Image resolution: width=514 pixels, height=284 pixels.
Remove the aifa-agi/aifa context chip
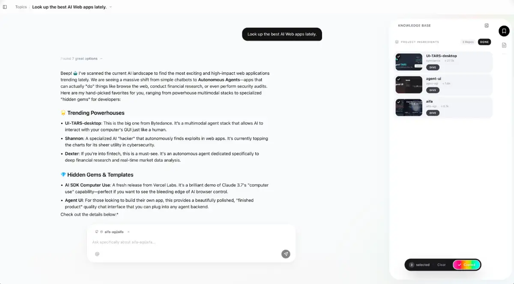[x=128, y=232]
